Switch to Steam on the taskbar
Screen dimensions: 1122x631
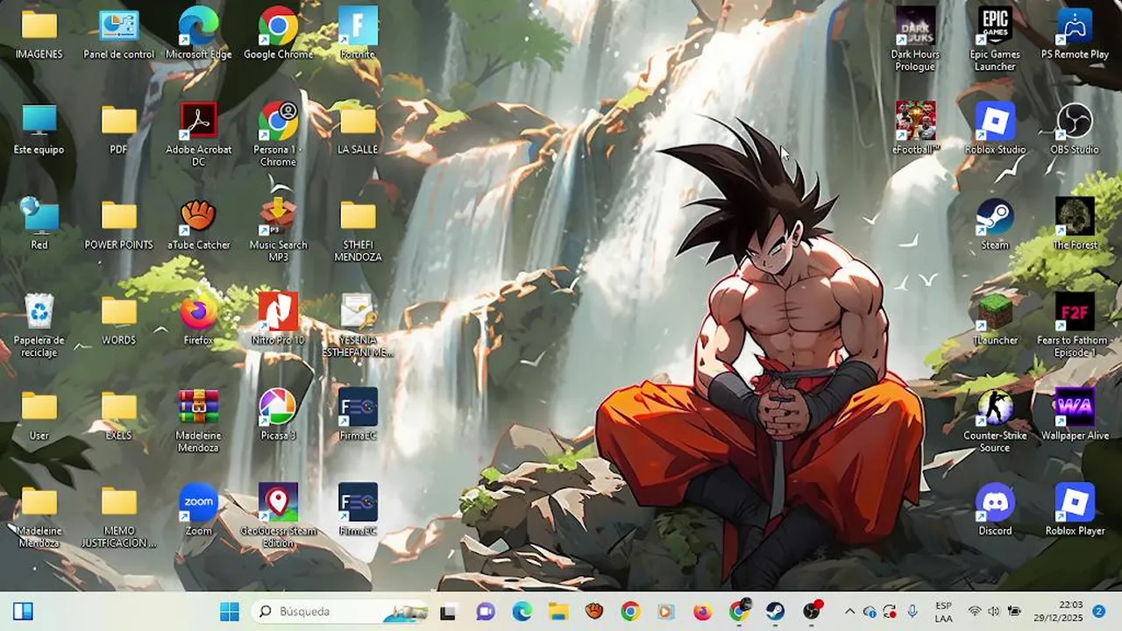click(x=775, y=611)
